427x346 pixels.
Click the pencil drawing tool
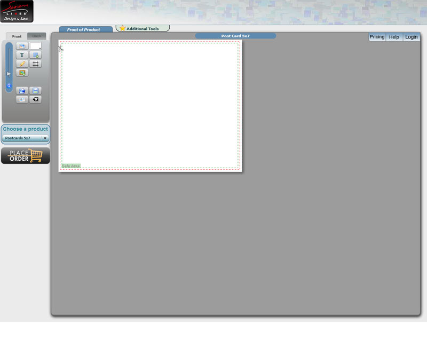pyautogui.click(x=22, y=64)
